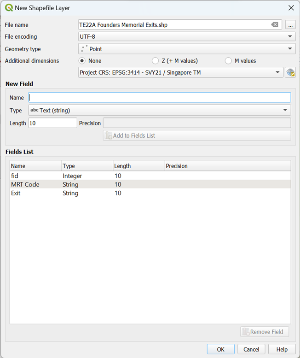
Task: Enable the M values radio option
Action: (x=228, y=61)
